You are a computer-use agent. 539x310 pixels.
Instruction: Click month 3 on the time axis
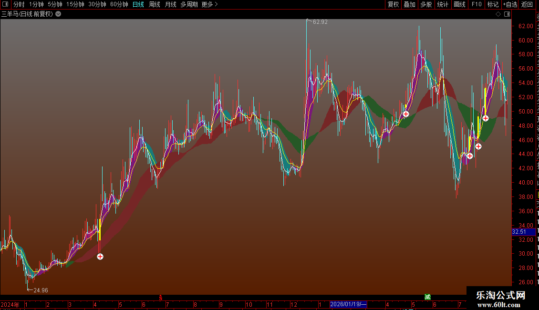click(70, 304)
